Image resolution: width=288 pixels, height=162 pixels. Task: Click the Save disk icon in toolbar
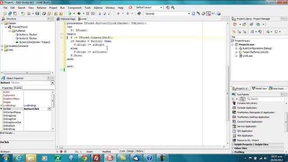coord(37,13)
